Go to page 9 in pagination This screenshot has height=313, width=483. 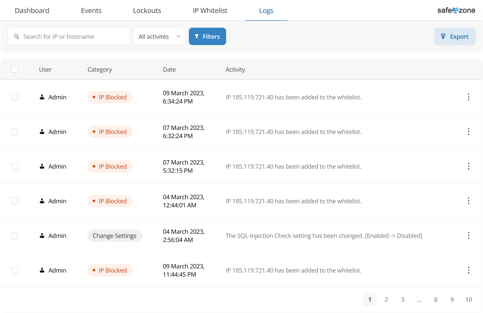pyautogui.click(x=452, y=300)
